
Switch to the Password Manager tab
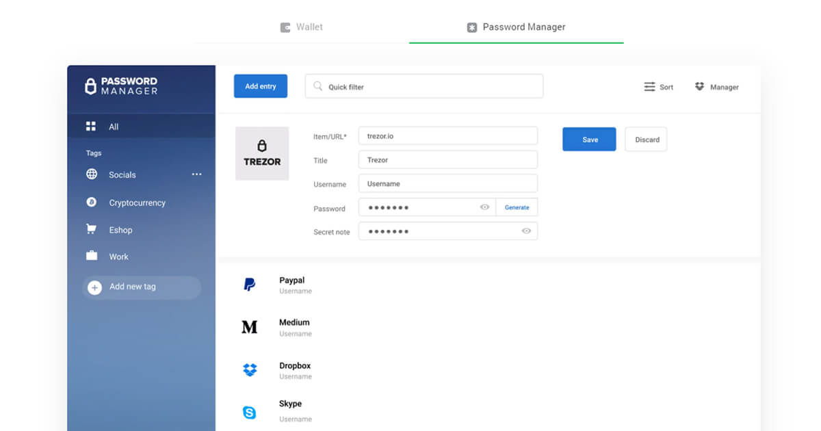516,27
